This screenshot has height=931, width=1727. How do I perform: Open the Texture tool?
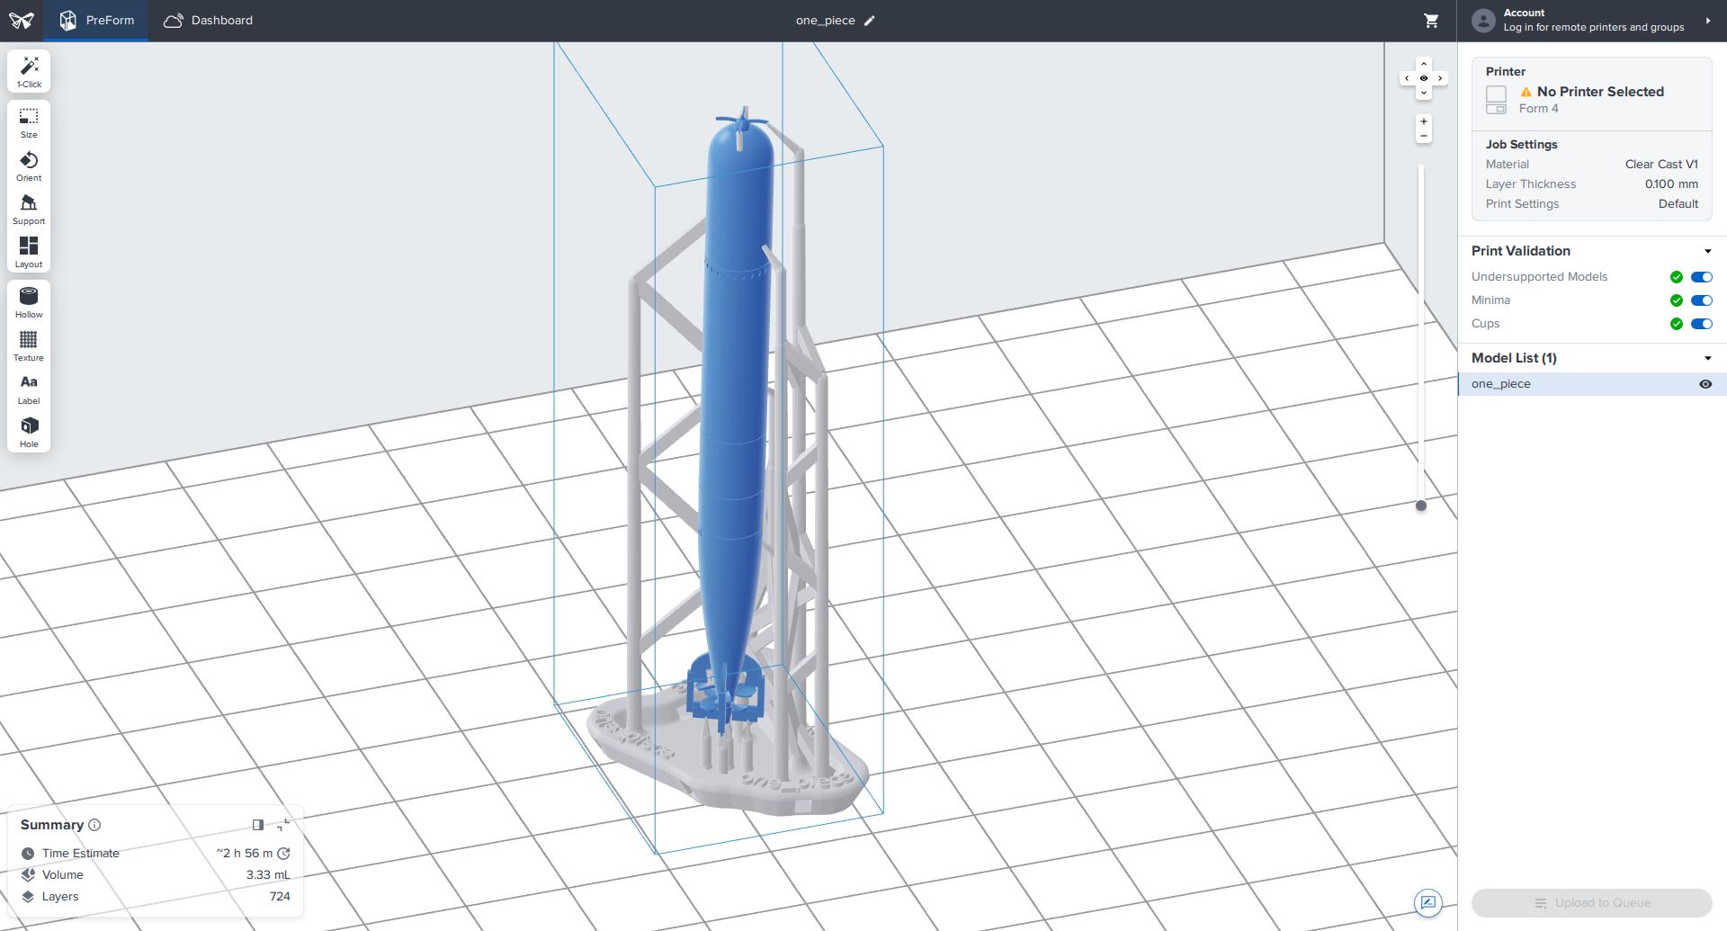tap(29, 346)
